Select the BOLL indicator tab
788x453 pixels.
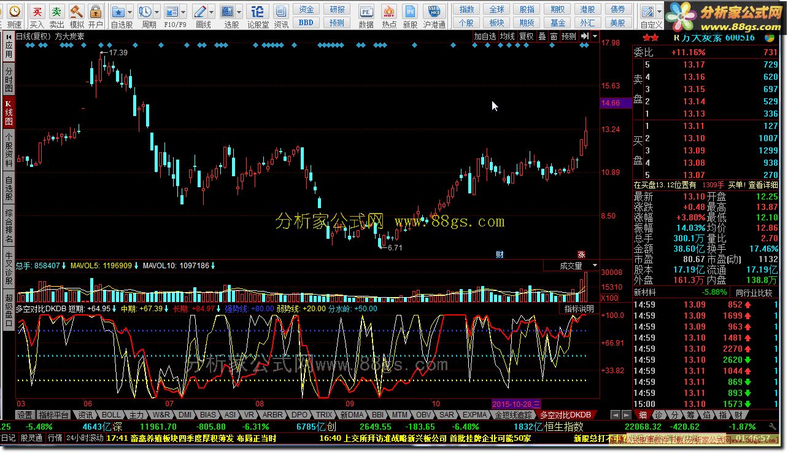tap(112, 415)
